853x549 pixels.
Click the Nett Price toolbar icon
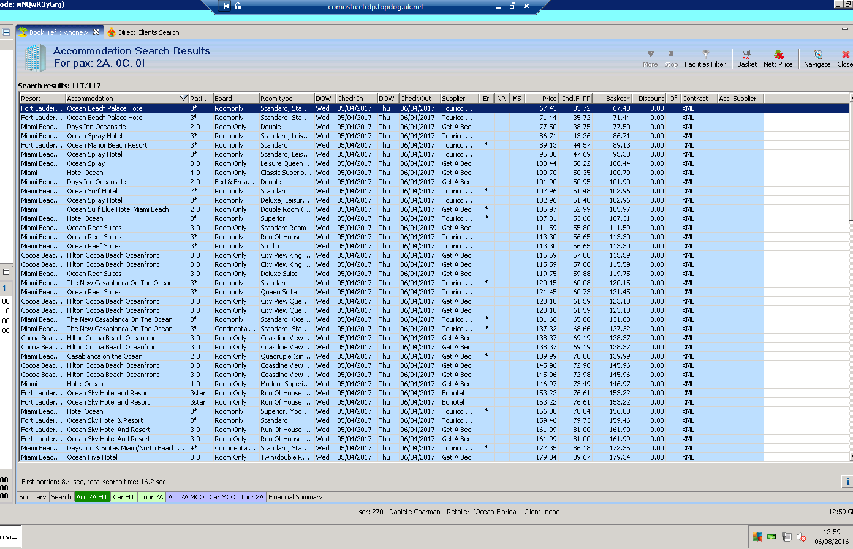coord(778,59)
